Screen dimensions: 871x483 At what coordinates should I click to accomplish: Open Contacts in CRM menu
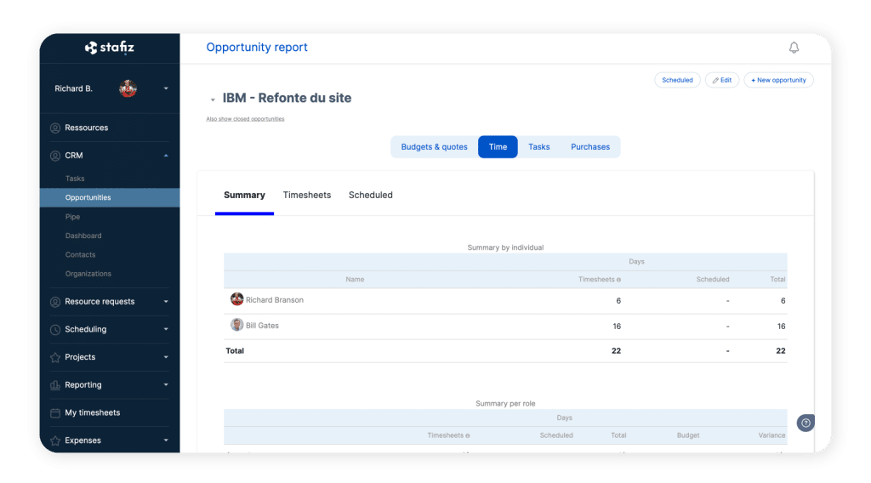click(81, 255)
